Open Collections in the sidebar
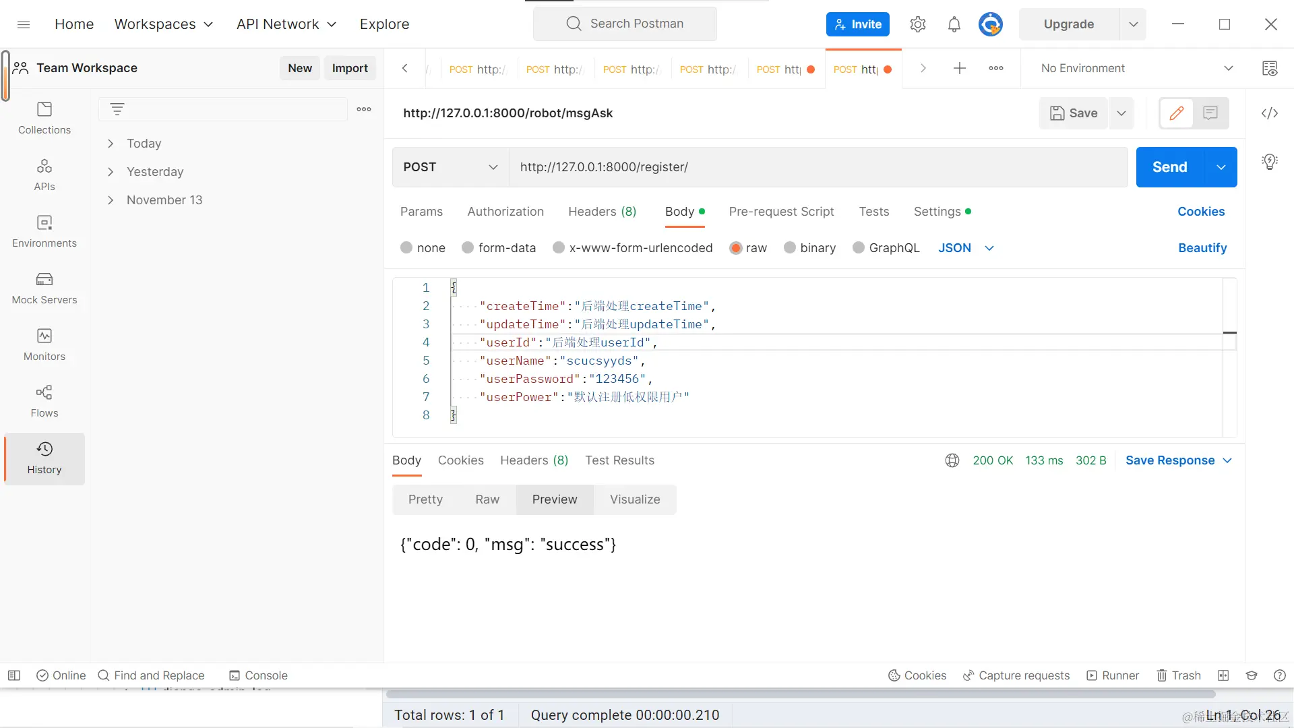 coord(44,118)
